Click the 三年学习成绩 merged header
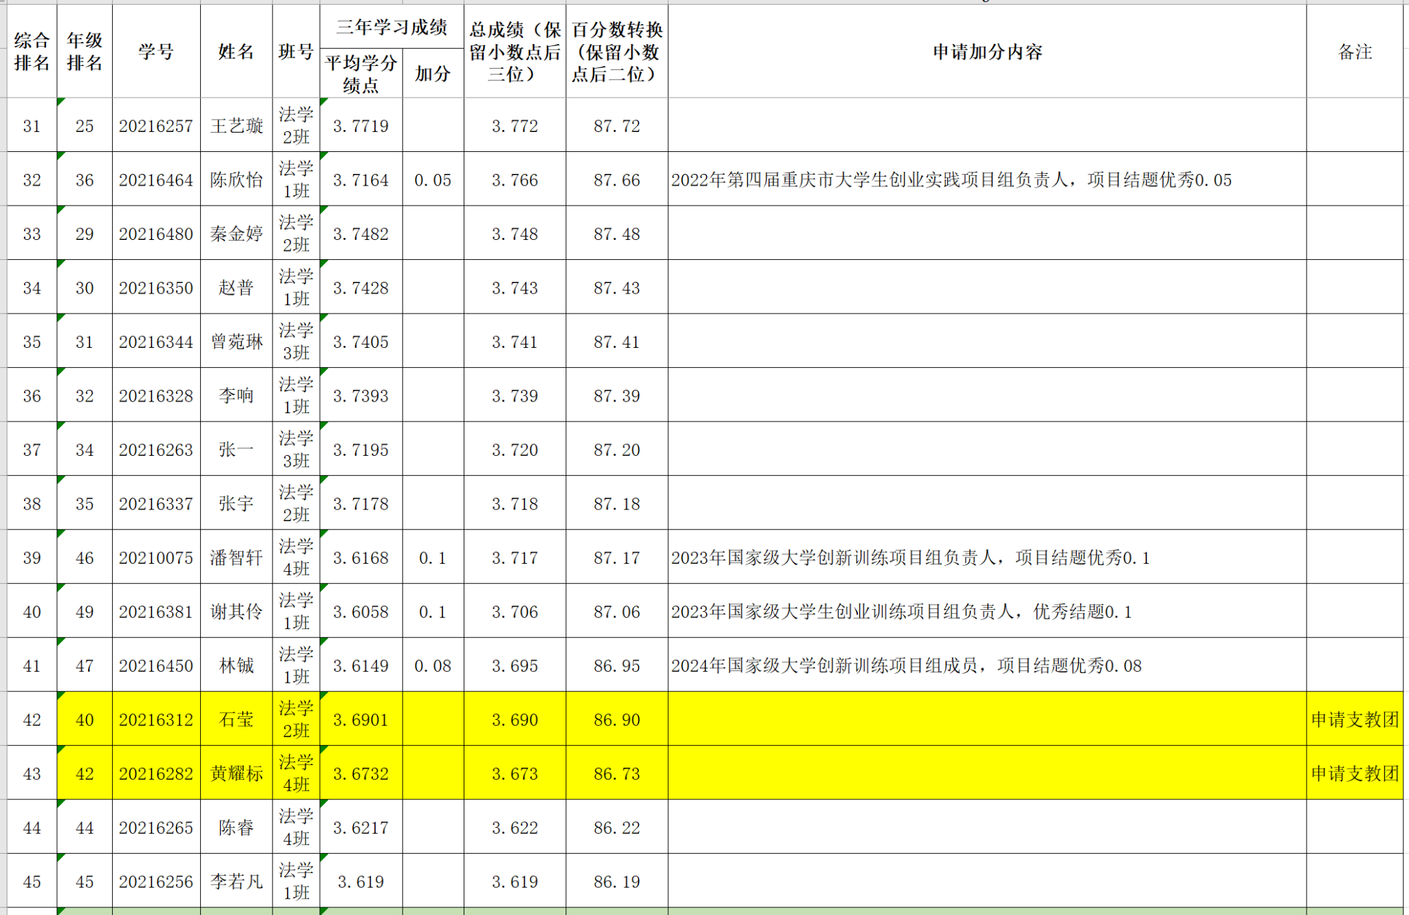1409x915 pixels. click(391, 27)
